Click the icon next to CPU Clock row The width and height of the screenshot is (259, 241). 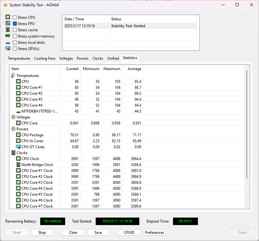tap(18, 159)
